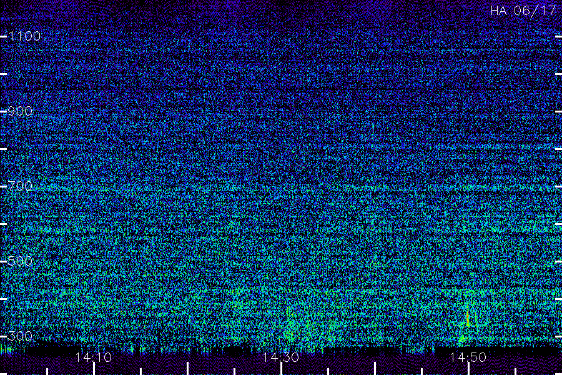The width and height of the screenshot is (562, 375).
Task: Click the 500 frequency axis label
Action: coord(20,261)
